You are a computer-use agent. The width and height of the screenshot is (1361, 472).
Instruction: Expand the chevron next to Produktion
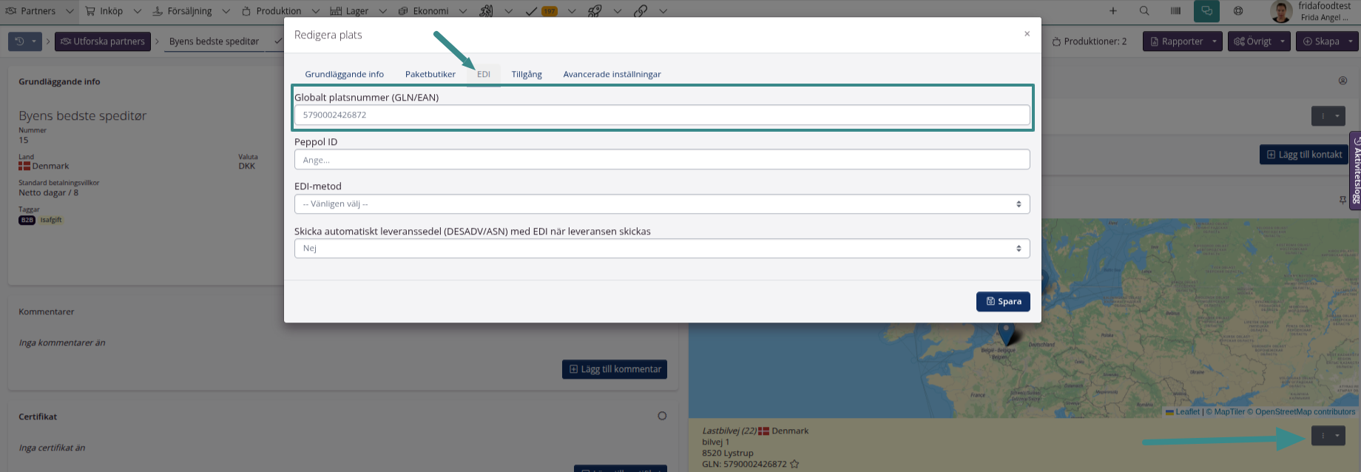[315, 11]
